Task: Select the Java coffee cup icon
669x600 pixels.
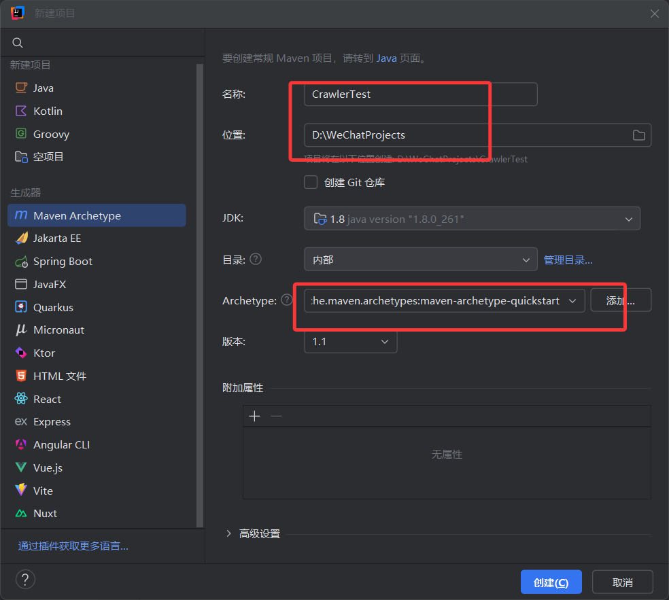Action: pyautogui.click(x=21, y=88)
